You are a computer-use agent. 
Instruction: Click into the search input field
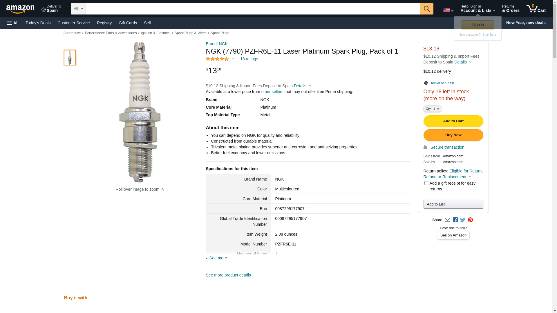(x=252, y=9)
